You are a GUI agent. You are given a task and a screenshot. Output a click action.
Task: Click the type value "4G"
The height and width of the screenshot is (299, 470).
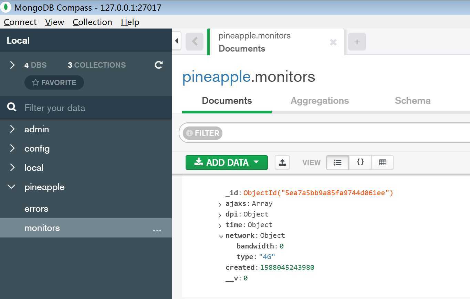point(267,257)
